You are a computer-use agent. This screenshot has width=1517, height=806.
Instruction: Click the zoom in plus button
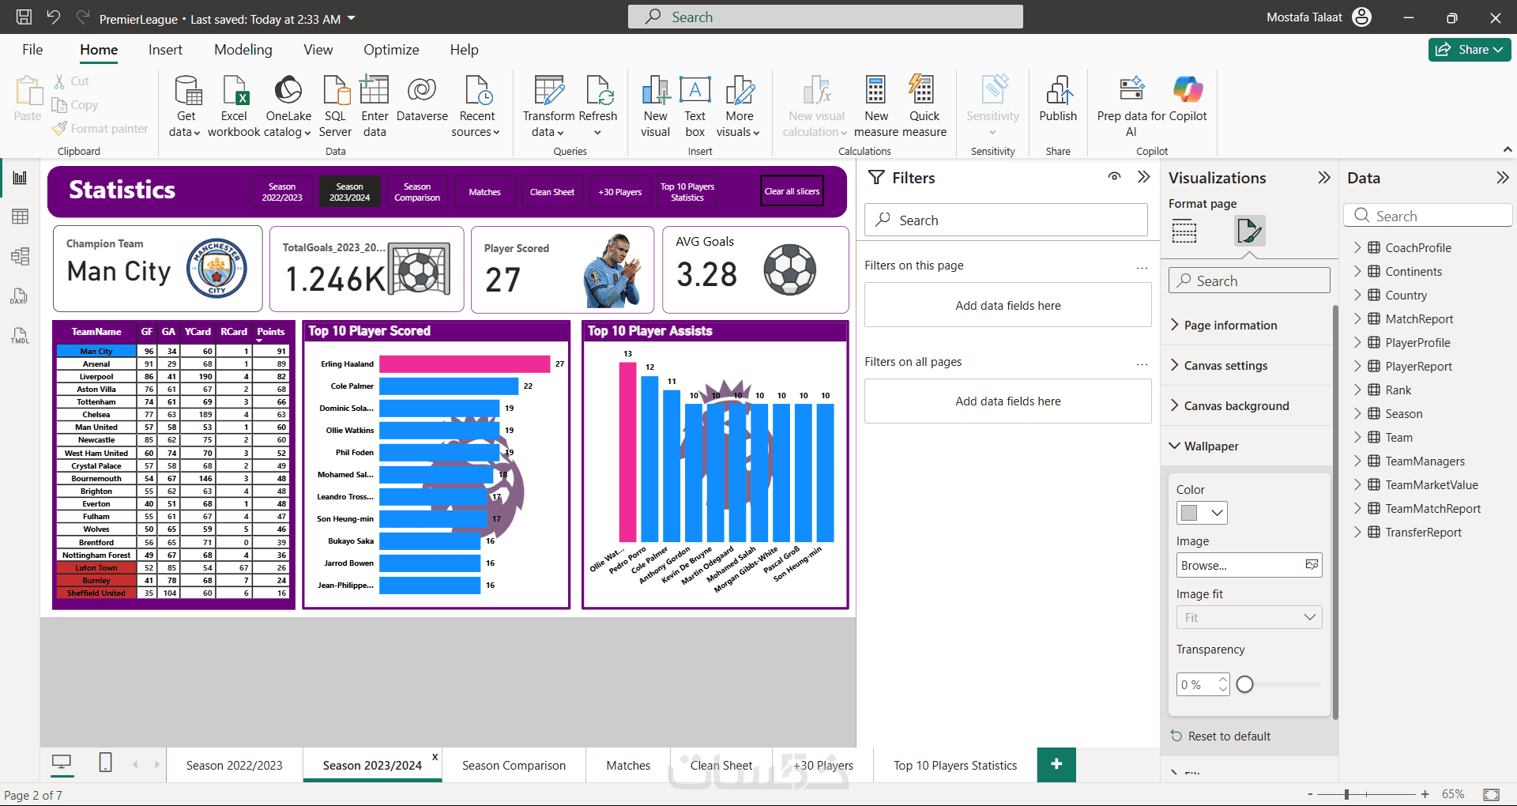click(x=1425, y=794)
